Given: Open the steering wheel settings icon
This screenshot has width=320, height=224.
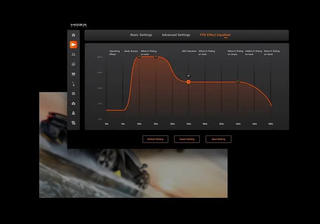Looking at the screenshot, I should click(73, 64).
